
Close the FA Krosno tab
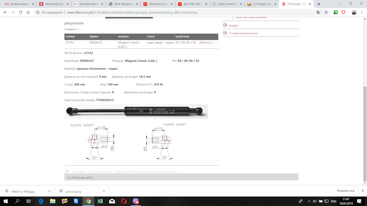tap(310, 4)
